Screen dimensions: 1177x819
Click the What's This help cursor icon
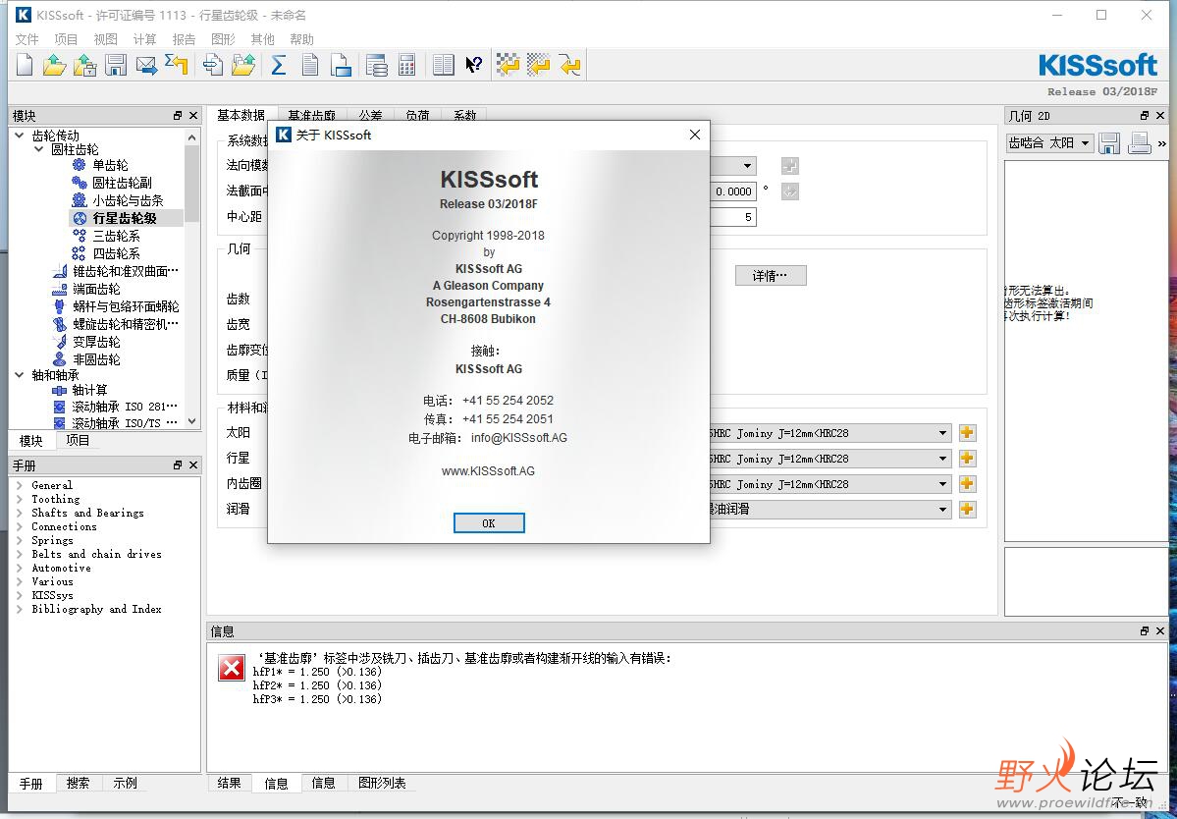click(x=474, y=66)
